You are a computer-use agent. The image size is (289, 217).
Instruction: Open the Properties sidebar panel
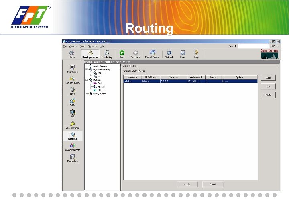pos(73,158)
